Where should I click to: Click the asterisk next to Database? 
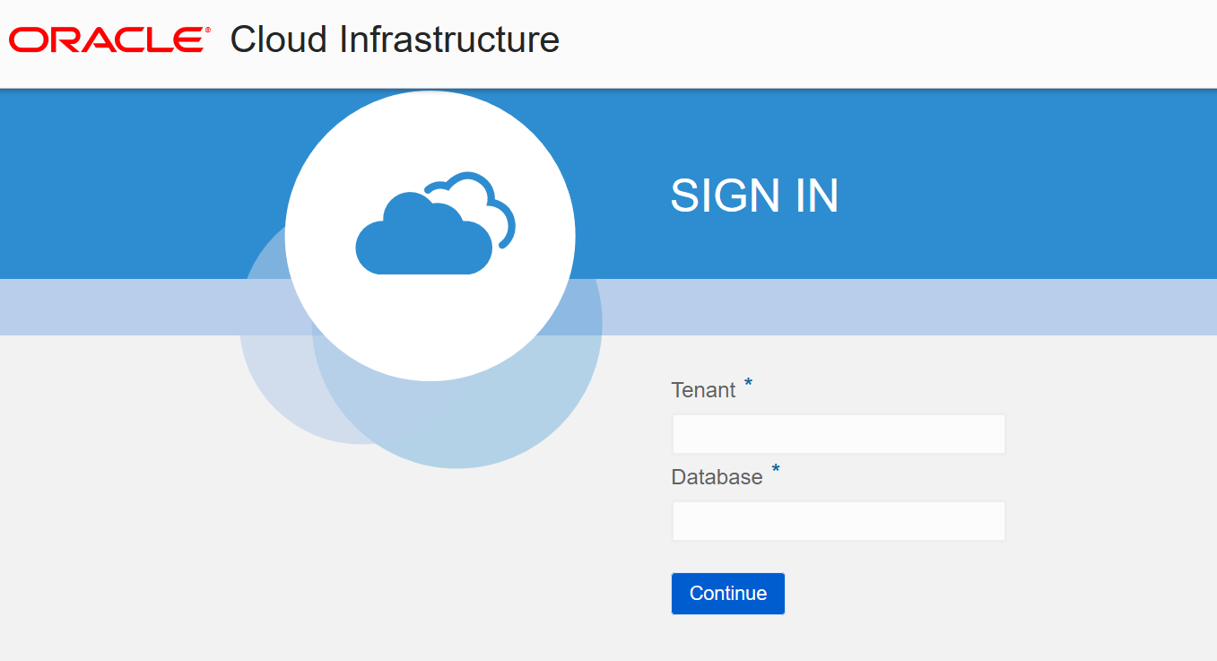[x=776, y=470]
